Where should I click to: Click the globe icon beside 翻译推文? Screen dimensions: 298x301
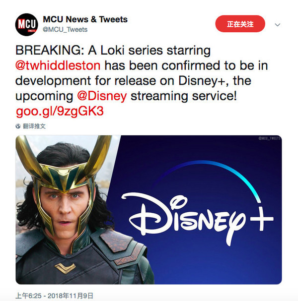(x=18, y=126)
